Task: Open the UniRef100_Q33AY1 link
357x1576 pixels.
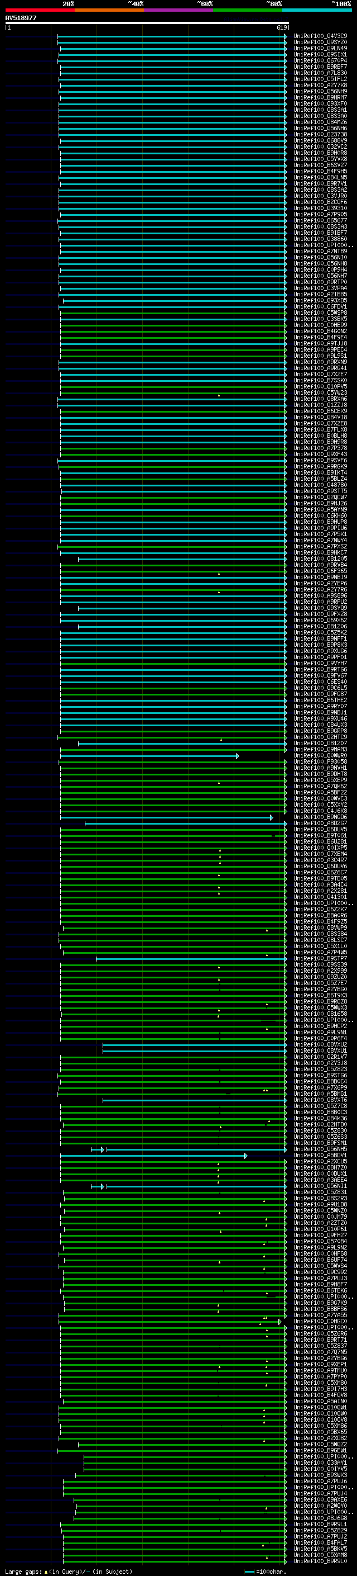Action: (320, 1463)
